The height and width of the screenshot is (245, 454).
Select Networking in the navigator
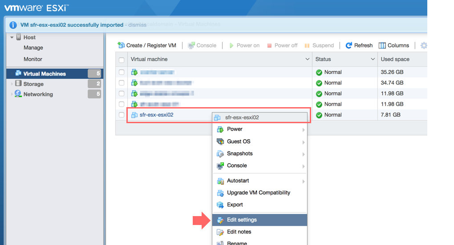click(38, 94)
